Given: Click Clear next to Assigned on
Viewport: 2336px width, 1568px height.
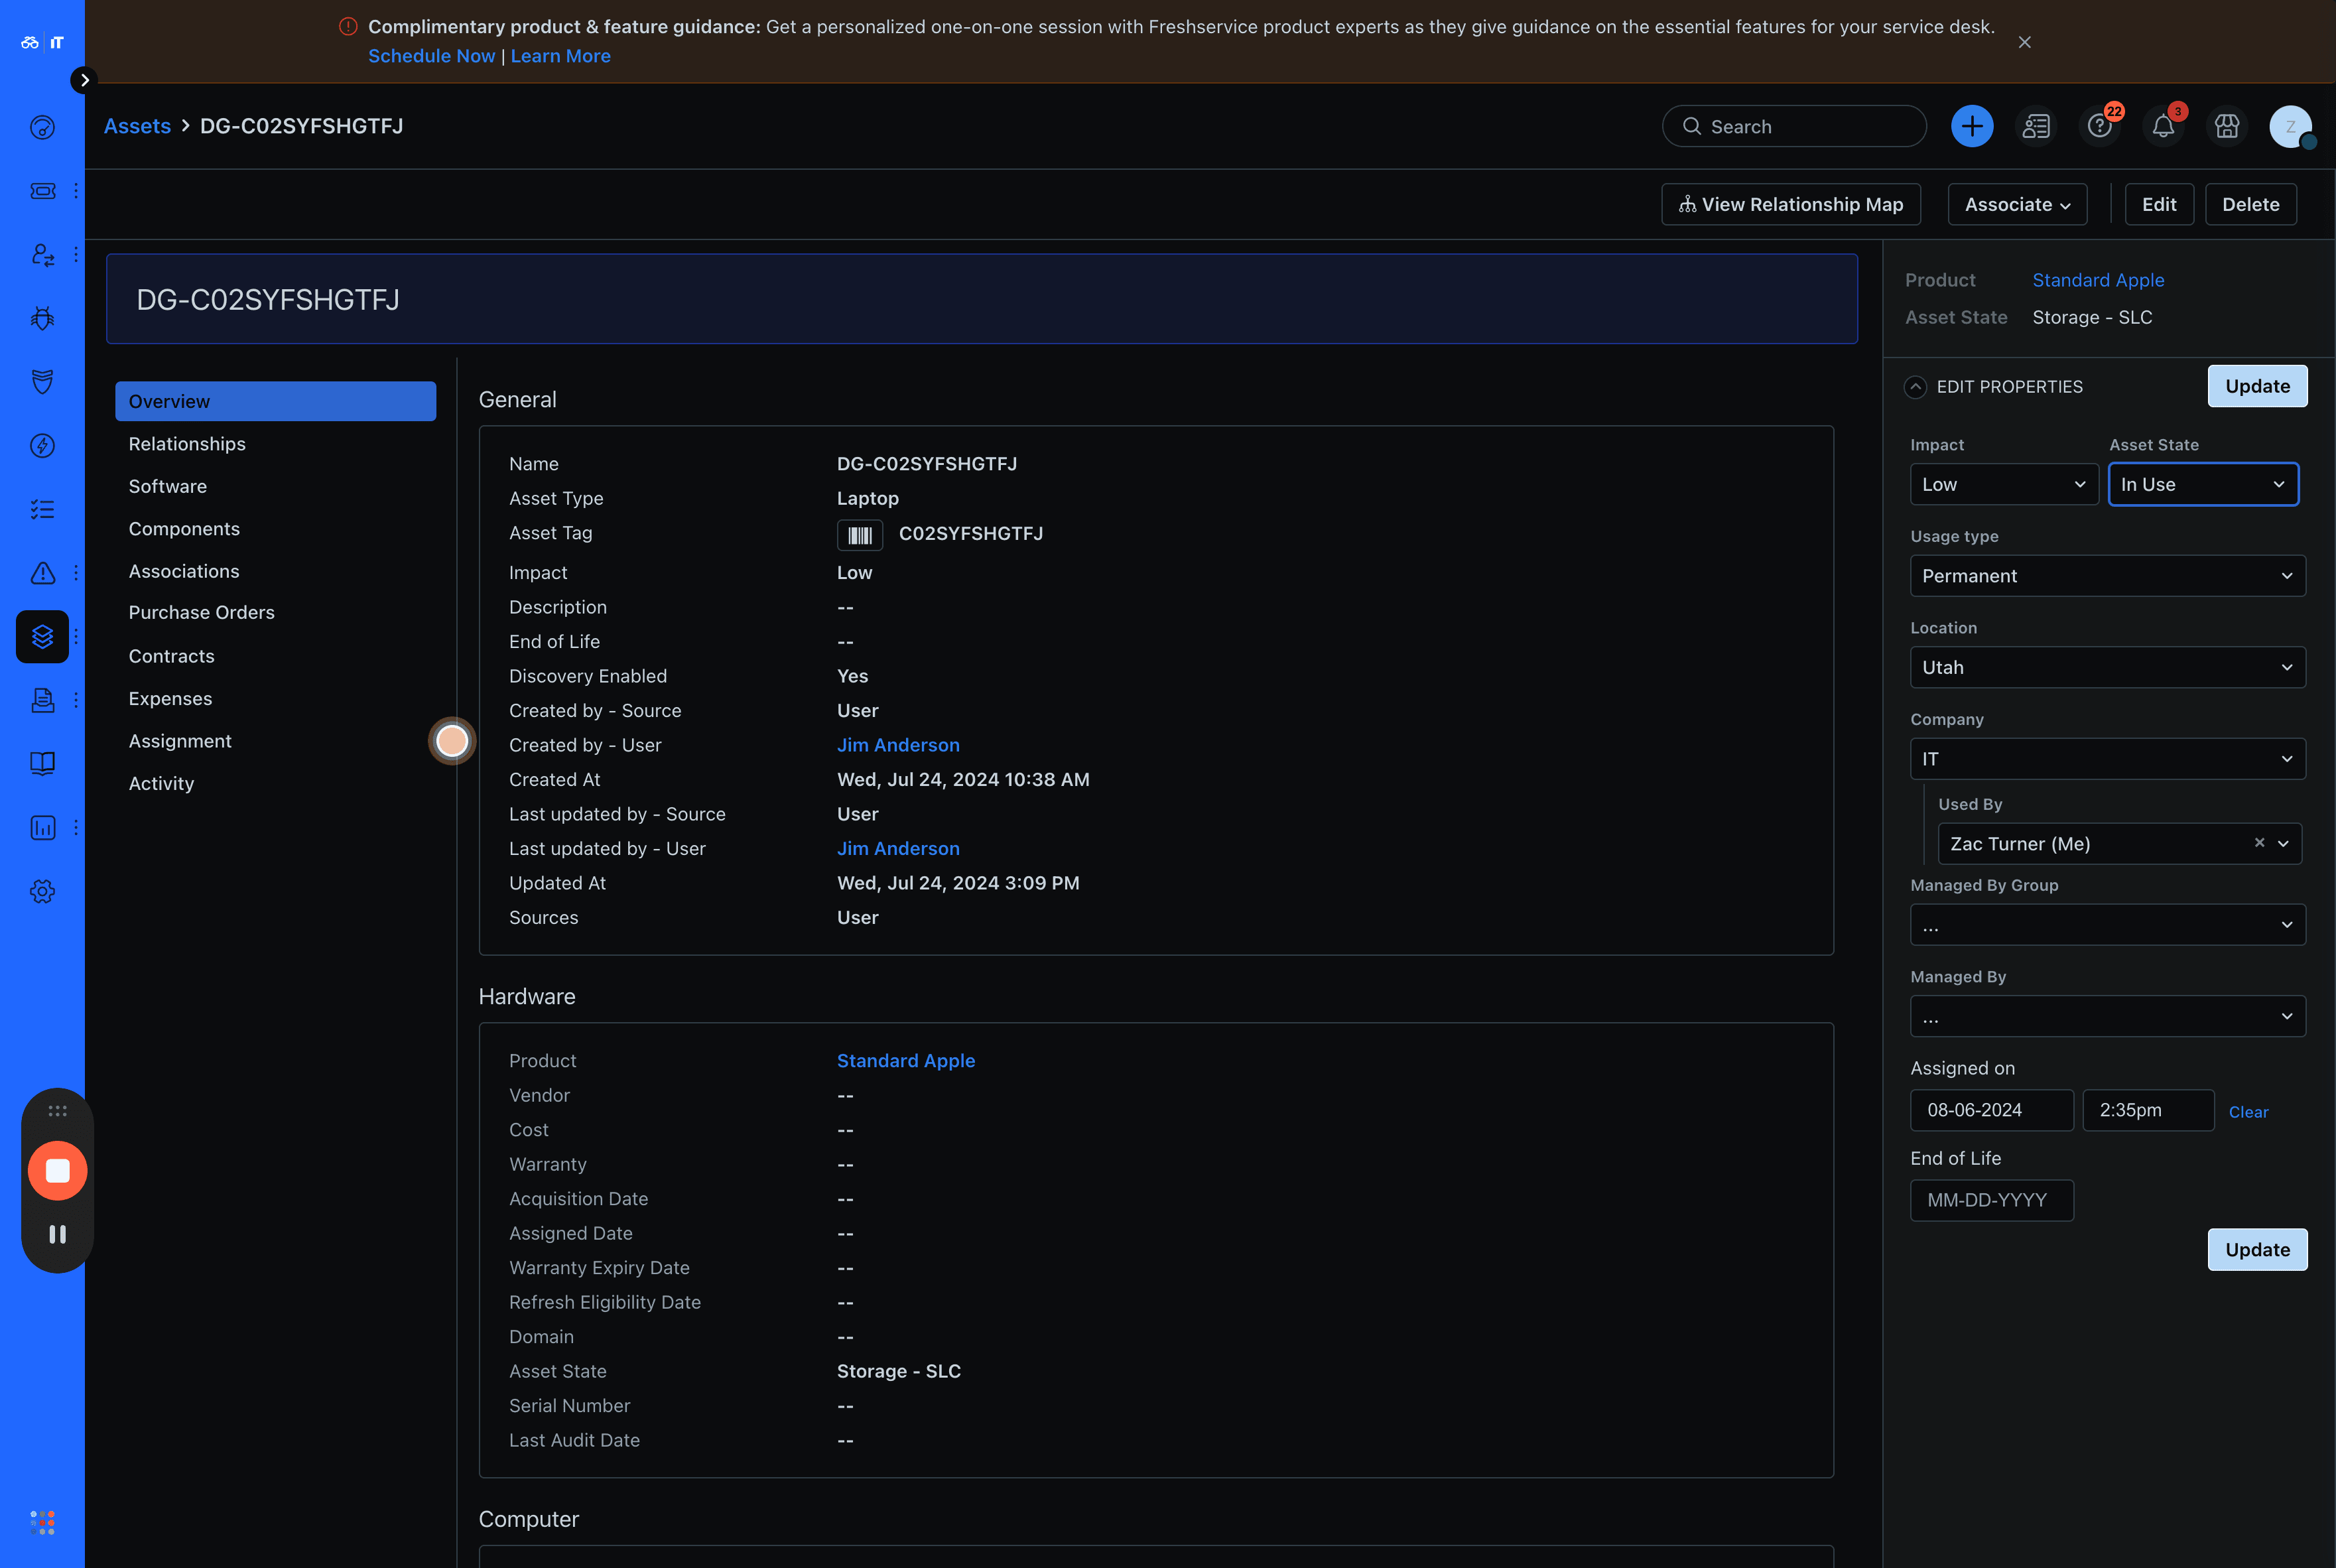Looking at the screenshot, I should point(2247,1112).
